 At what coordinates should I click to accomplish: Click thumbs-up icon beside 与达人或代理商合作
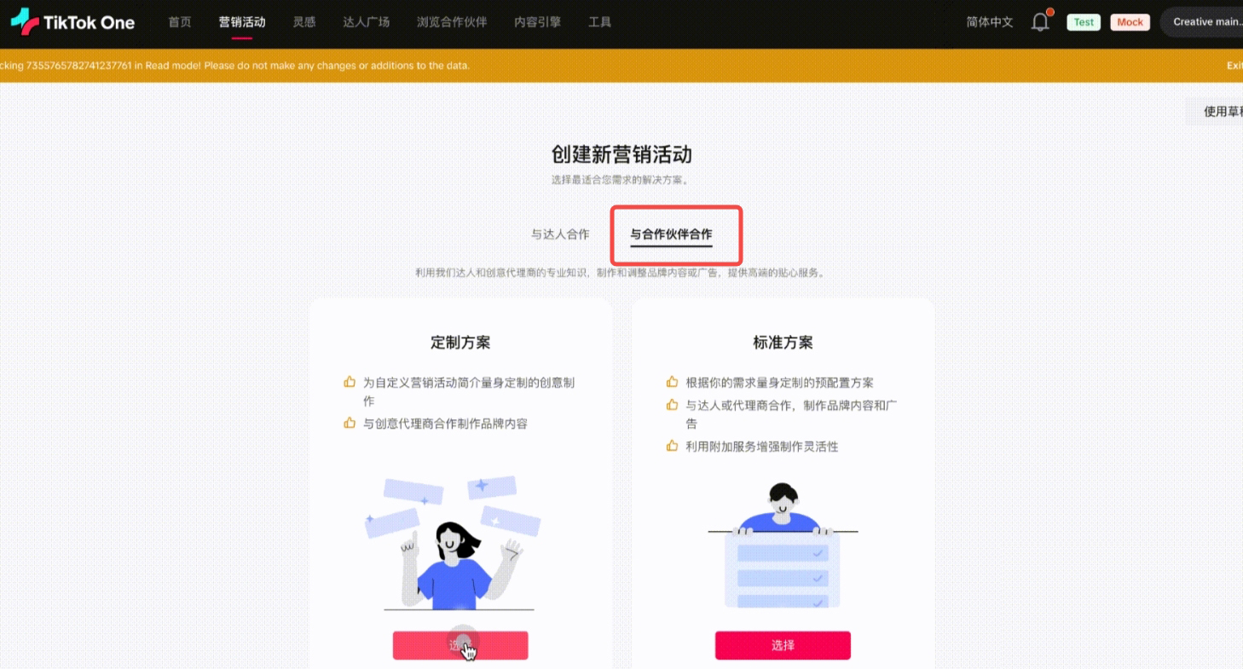672,406
